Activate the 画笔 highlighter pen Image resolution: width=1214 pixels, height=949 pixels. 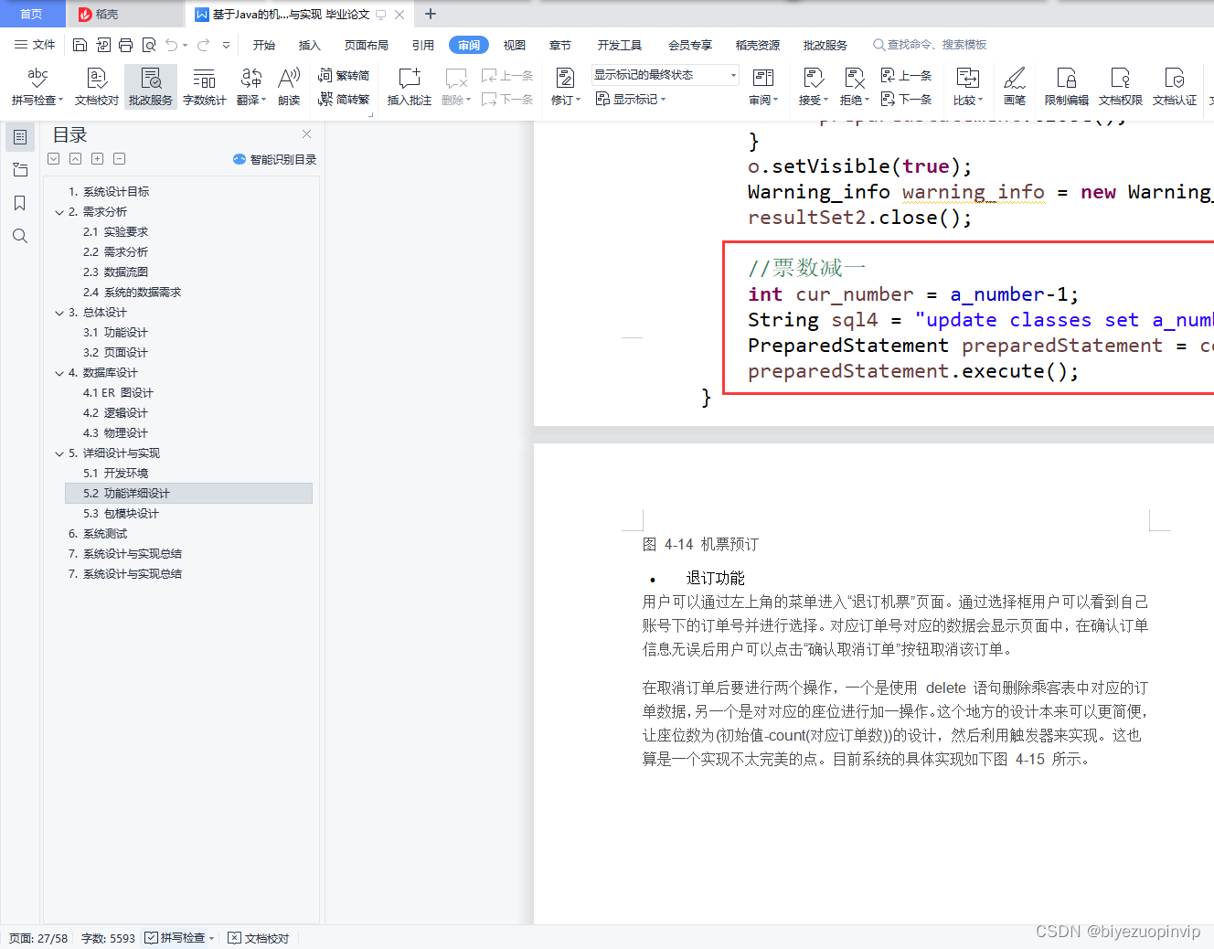(x=1015, y=87)
